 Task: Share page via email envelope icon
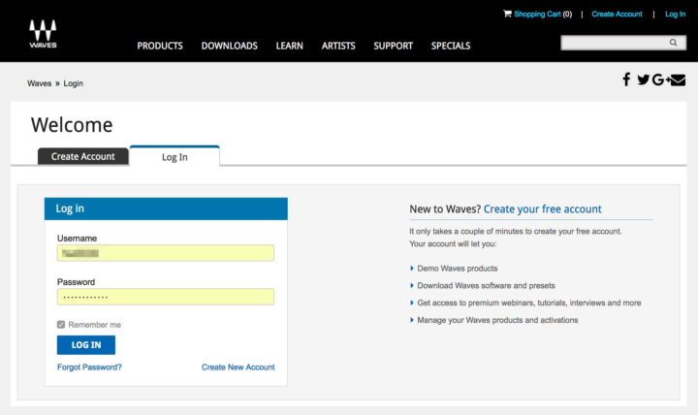(x=678, y=80)
